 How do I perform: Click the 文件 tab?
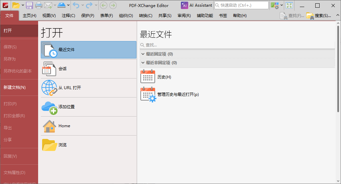(9, 16)
